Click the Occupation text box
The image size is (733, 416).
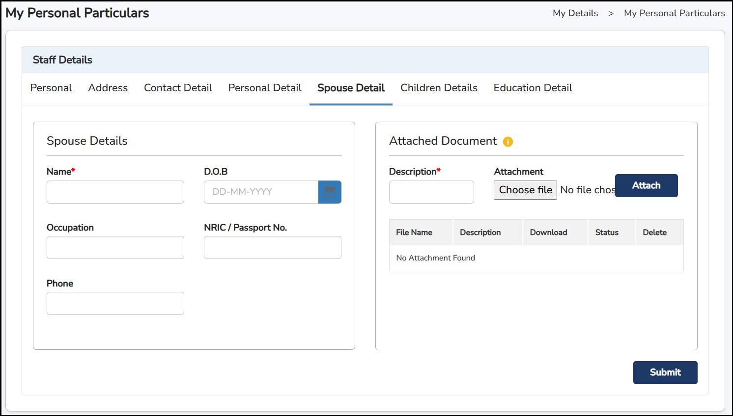click(x=115, y=248)
